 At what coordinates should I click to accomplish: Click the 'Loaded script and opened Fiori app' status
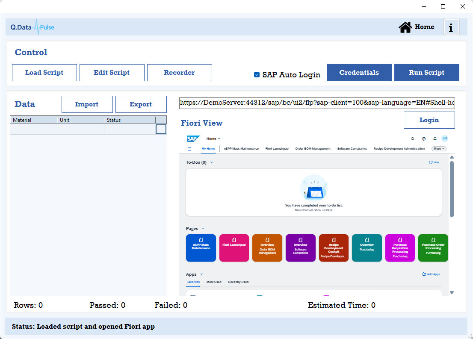tap(96, 327)
